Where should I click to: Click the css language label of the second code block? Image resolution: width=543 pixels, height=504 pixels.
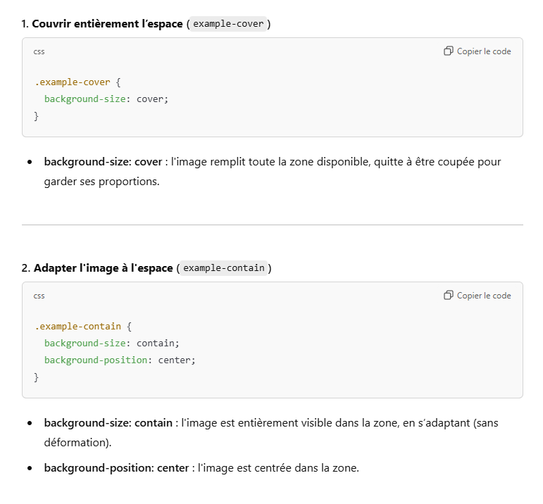coord(39,296)
